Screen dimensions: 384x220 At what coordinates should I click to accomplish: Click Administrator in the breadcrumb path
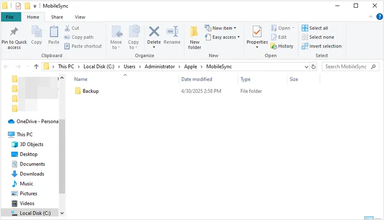pyautogui.click(x=160, y=67)
